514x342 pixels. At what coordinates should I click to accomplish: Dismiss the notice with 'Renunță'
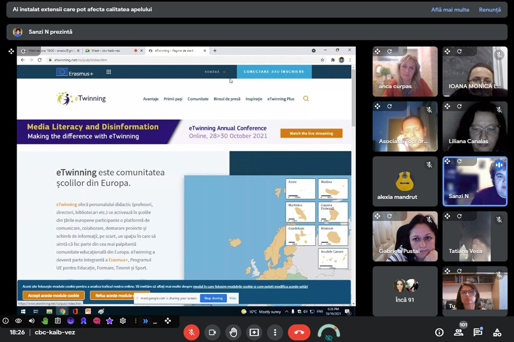tap(490, 10)
